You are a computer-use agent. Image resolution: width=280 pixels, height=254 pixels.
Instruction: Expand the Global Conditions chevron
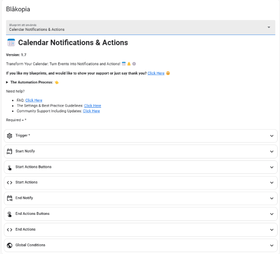pyautogui.click(x=272, y=245)
